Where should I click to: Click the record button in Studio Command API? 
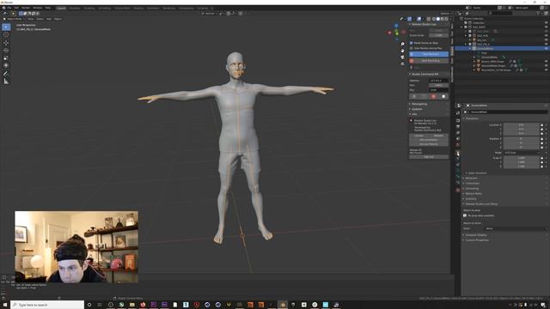click(433, 96)
